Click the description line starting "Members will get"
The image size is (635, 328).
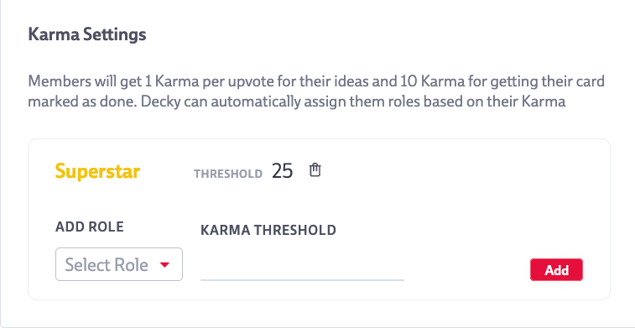[316, 81]
